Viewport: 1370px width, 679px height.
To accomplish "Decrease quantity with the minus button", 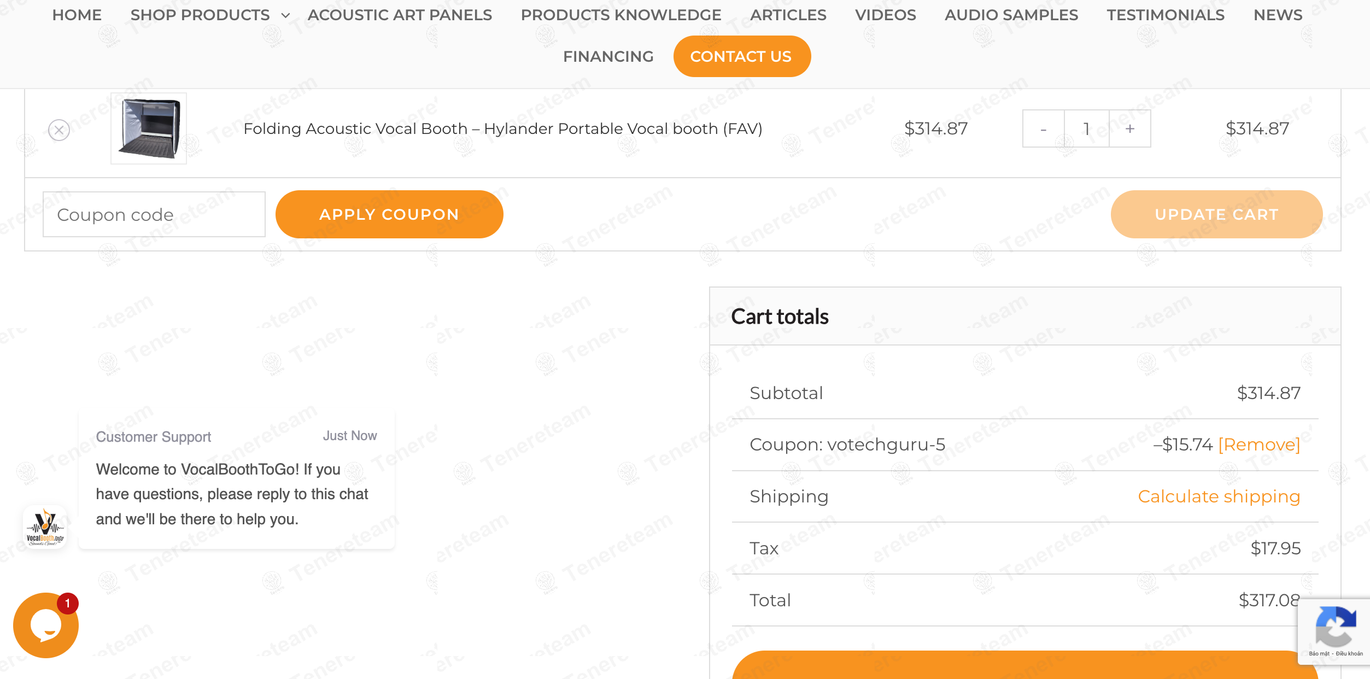I will (1044, 128).
